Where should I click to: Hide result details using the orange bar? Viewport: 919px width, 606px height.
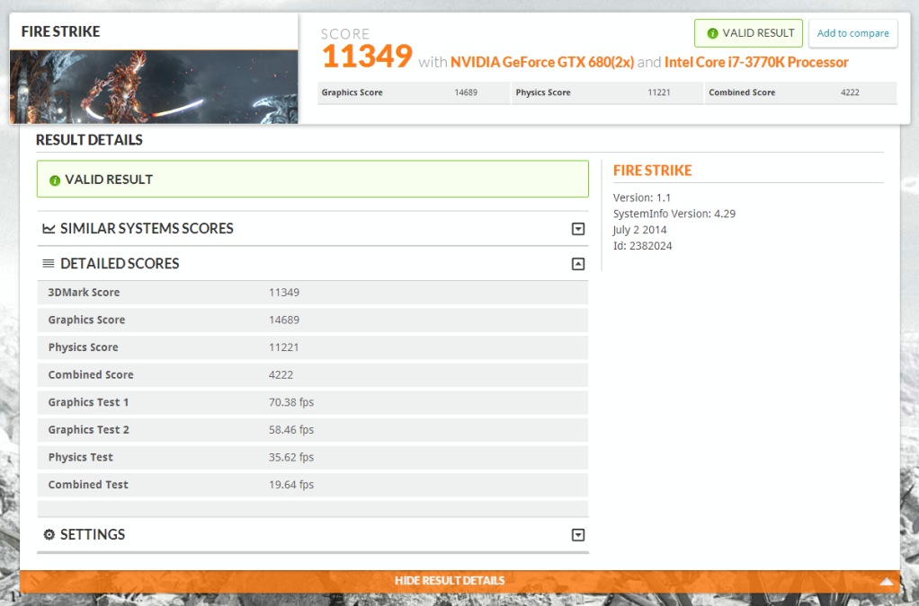[450, 581]
